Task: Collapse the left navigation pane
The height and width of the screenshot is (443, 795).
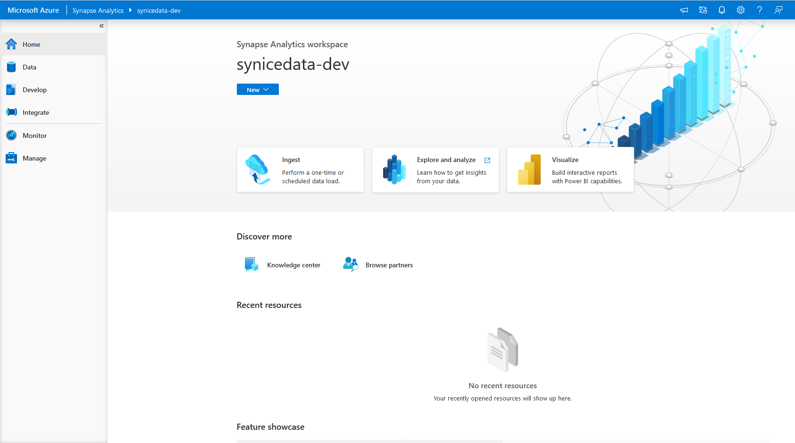Action: coord(101,26)
